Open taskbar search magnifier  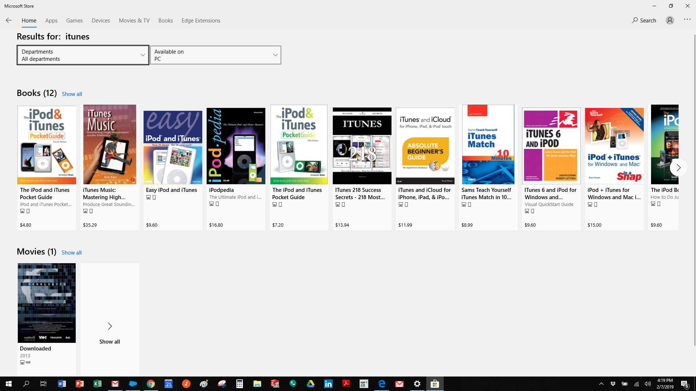[26, 384]
